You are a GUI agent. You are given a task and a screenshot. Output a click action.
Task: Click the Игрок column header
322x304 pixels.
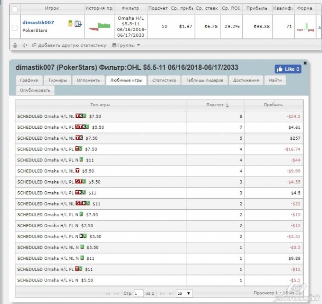tap(52, 8)
